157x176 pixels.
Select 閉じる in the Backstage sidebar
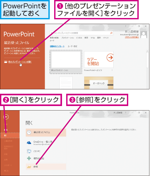pos(6,171)
